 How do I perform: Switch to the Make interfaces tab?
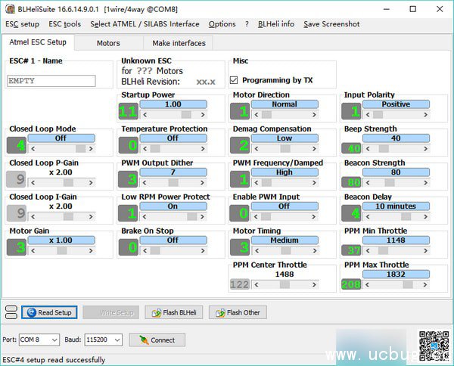coord(179,43)
